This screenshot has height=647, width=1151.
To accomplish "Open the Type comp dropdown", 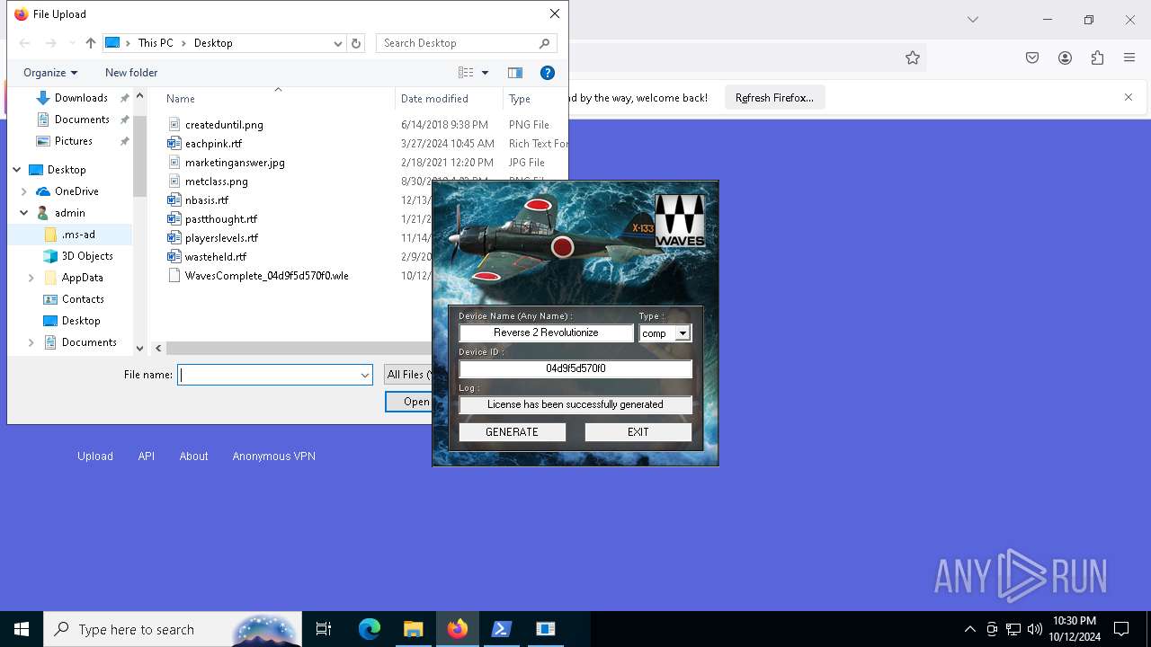I will point(683,333).
